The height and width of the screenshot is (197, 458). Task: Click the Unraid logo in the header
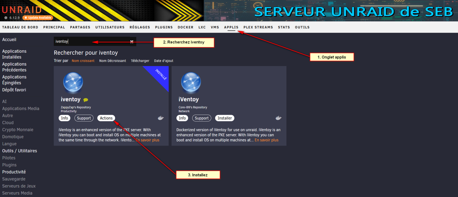point(22,10)
